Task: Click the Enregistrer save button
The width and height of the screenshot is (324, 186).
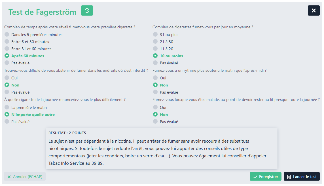Action: click(x=265, y=177)
